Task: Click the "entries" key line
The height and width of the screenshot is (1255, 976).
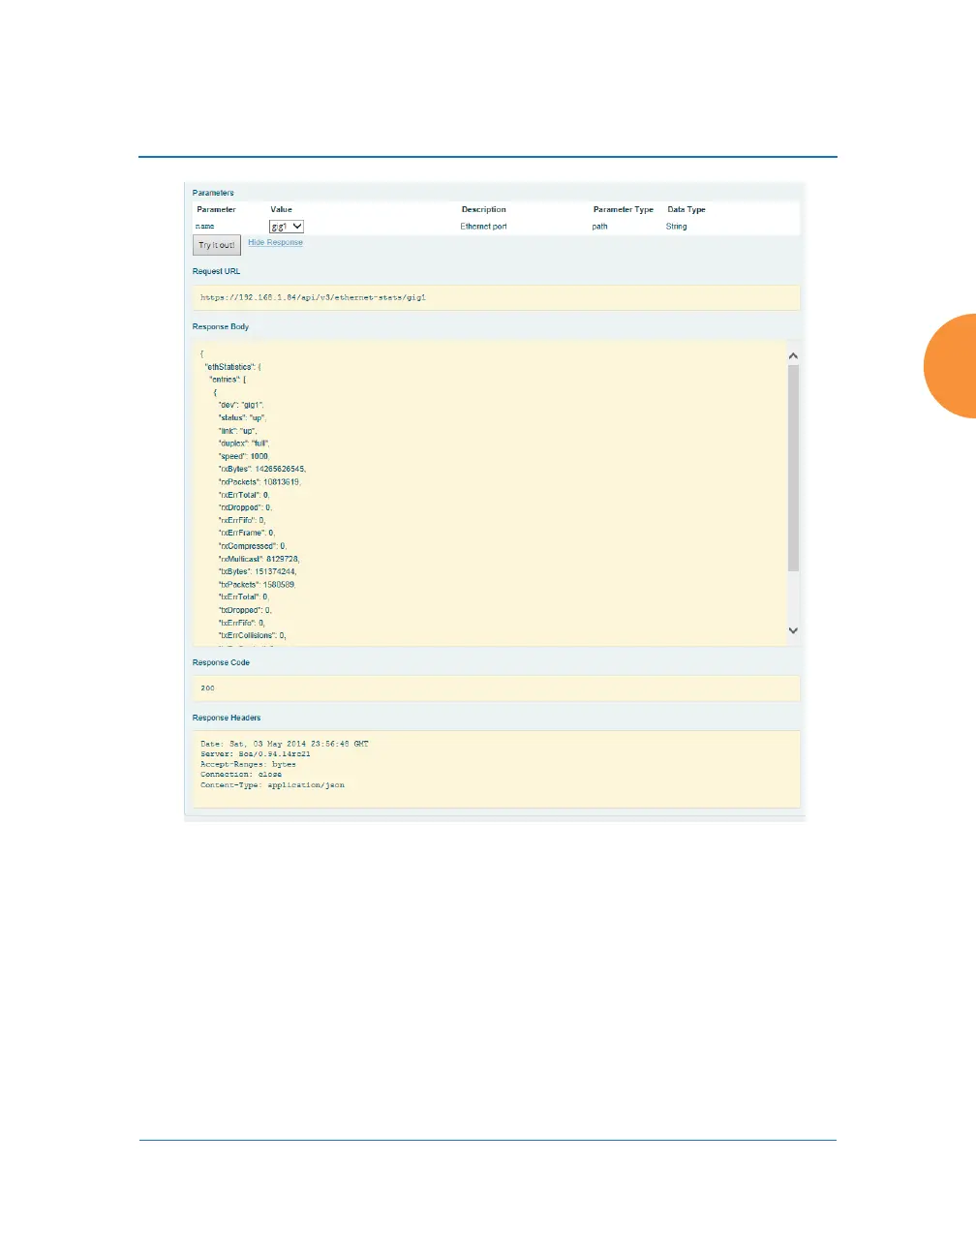Action: tap(228, 380)
